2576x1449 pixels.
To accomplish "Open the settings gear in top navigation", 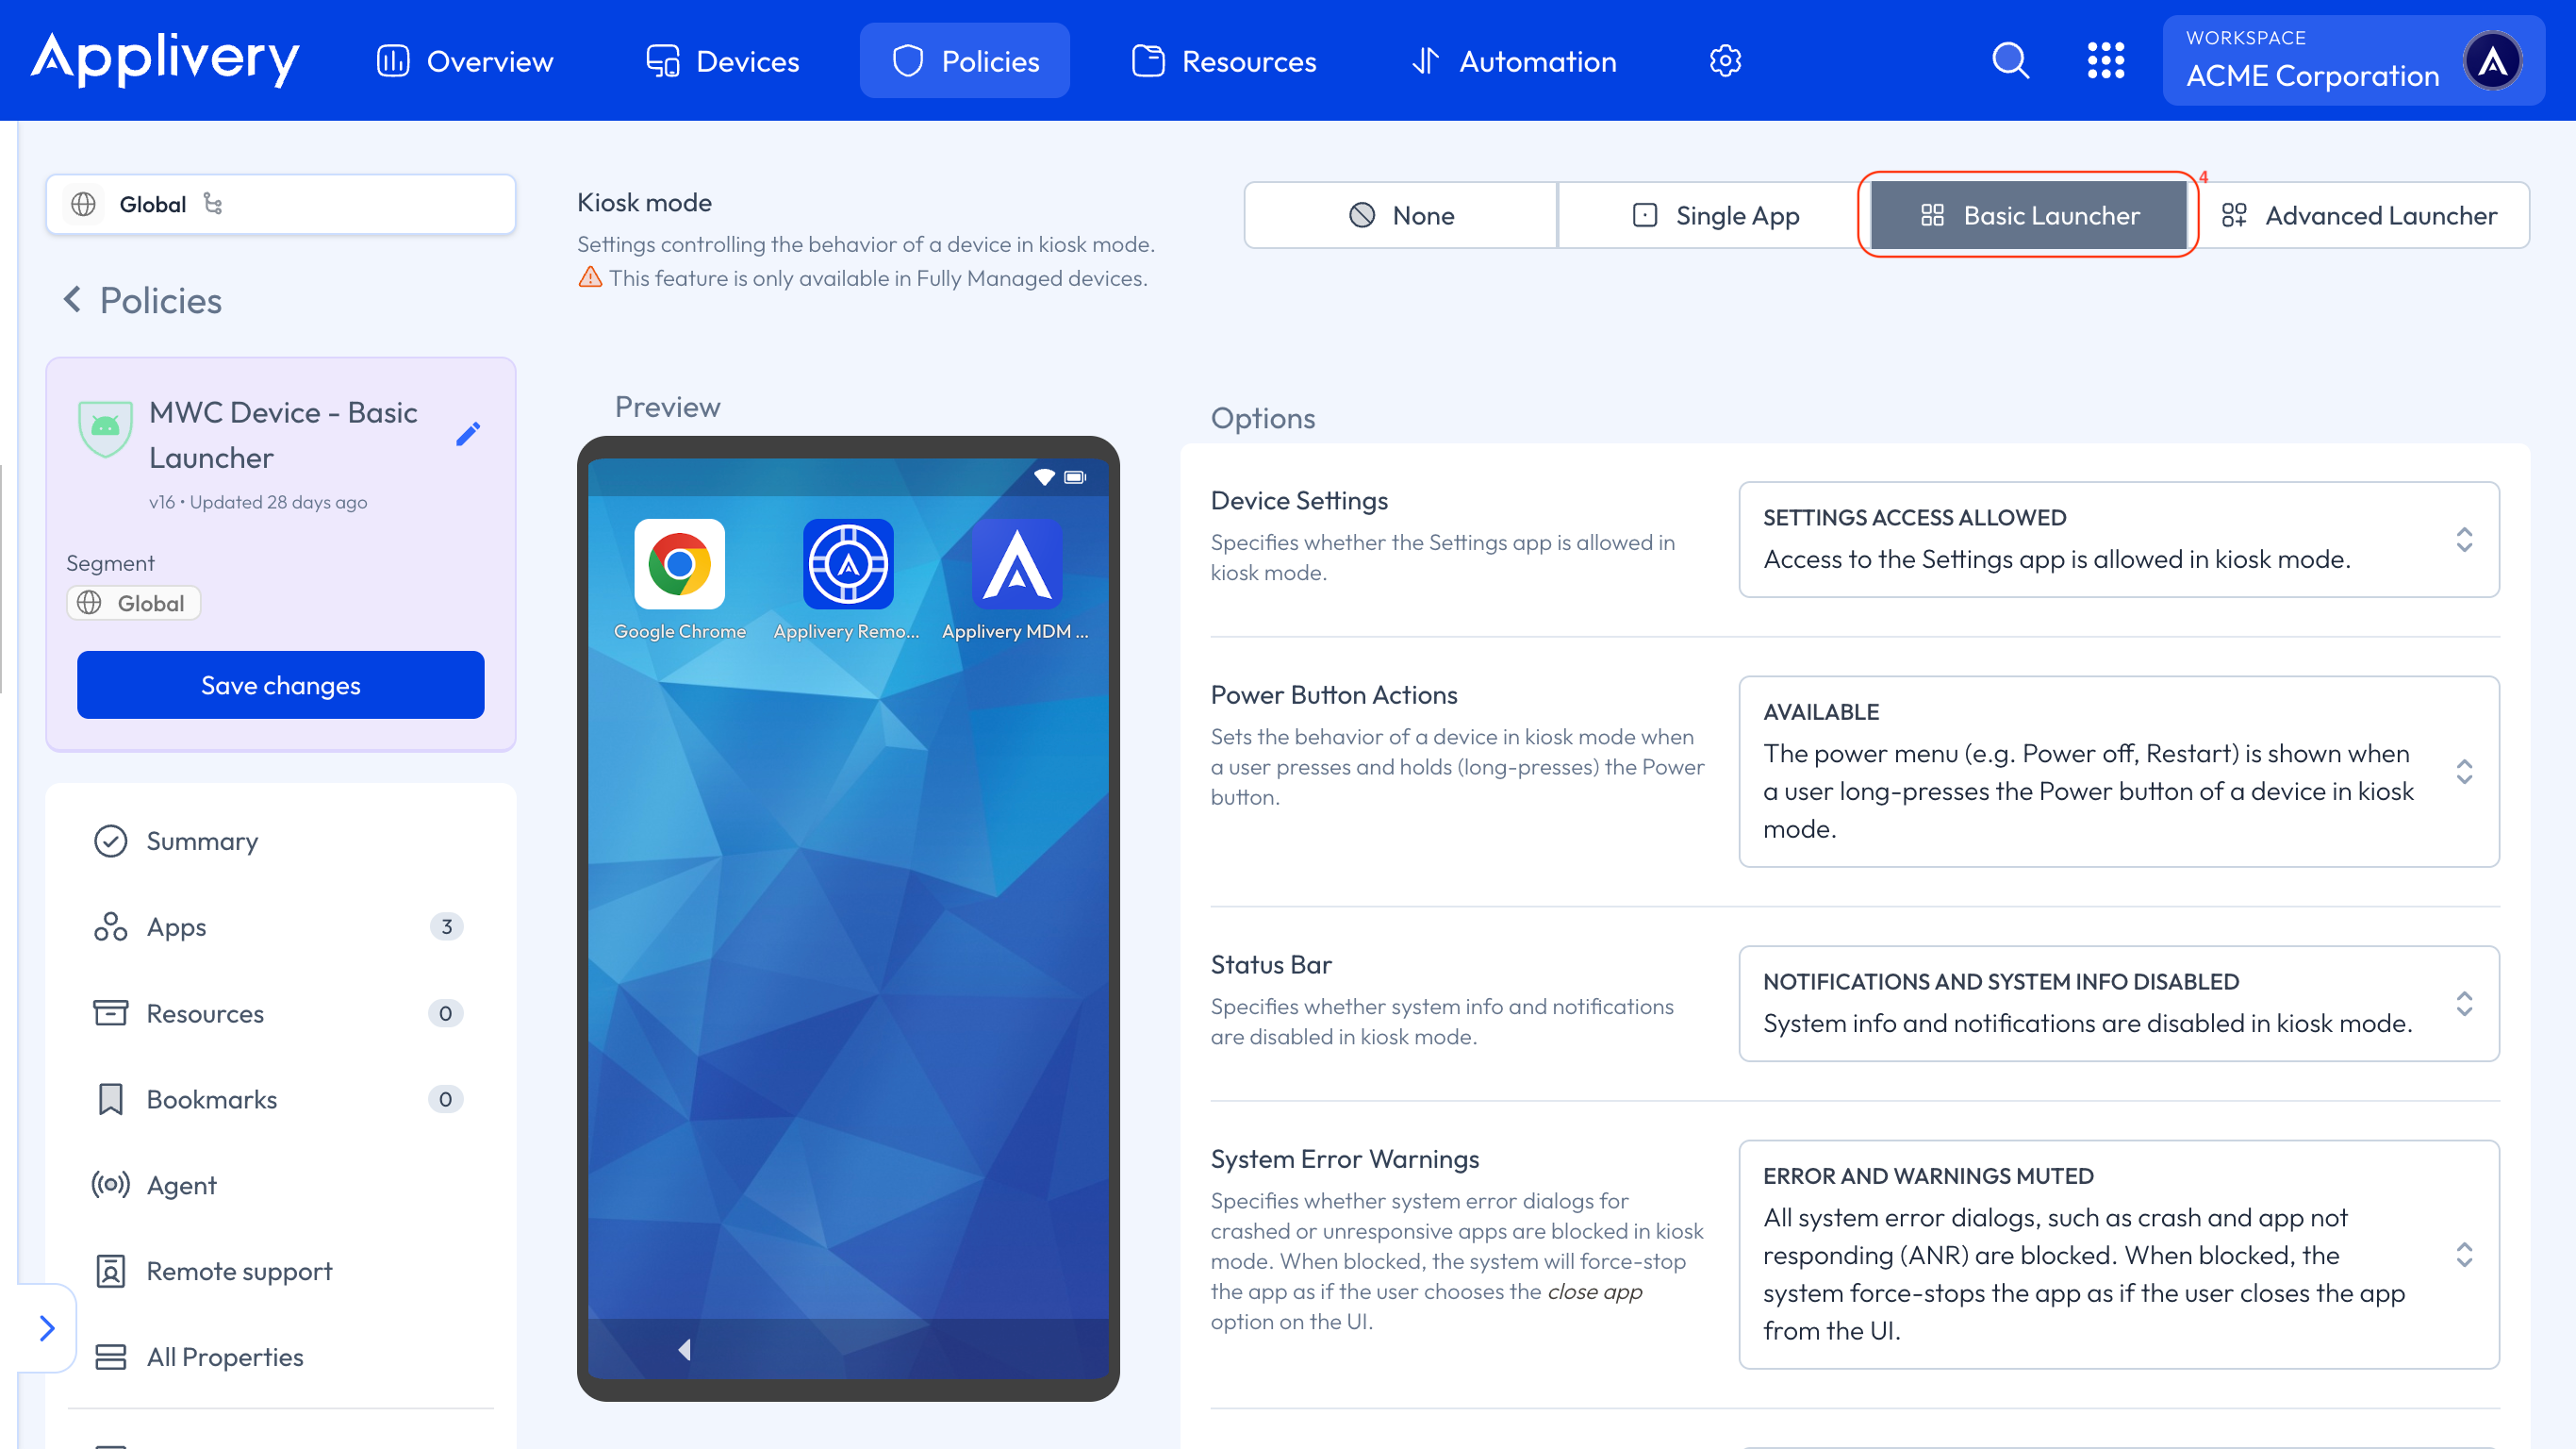I will 1725,61.
